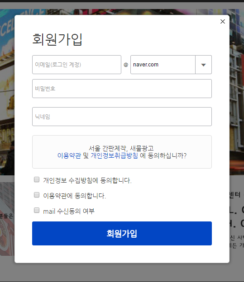This screenshot has width=244, height=282.
Task: Click the 회원가입 heading text
Action: (x=57, y=39)
